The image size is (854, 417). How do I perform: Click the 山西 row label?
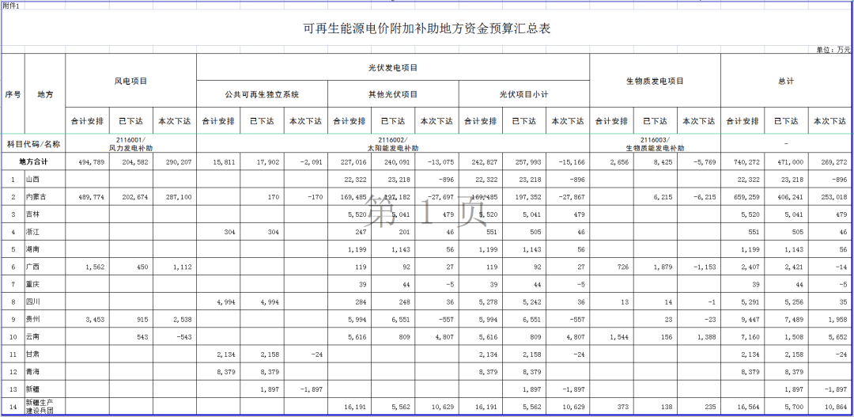[45, 180]
